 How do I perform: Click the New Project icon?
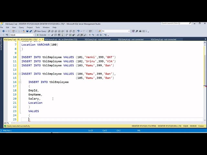click(x=13, y=31)
